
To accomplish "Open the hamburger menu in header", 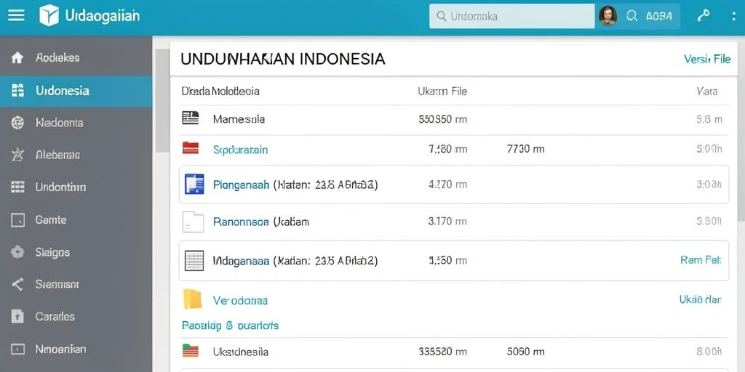I will [16, 16].
